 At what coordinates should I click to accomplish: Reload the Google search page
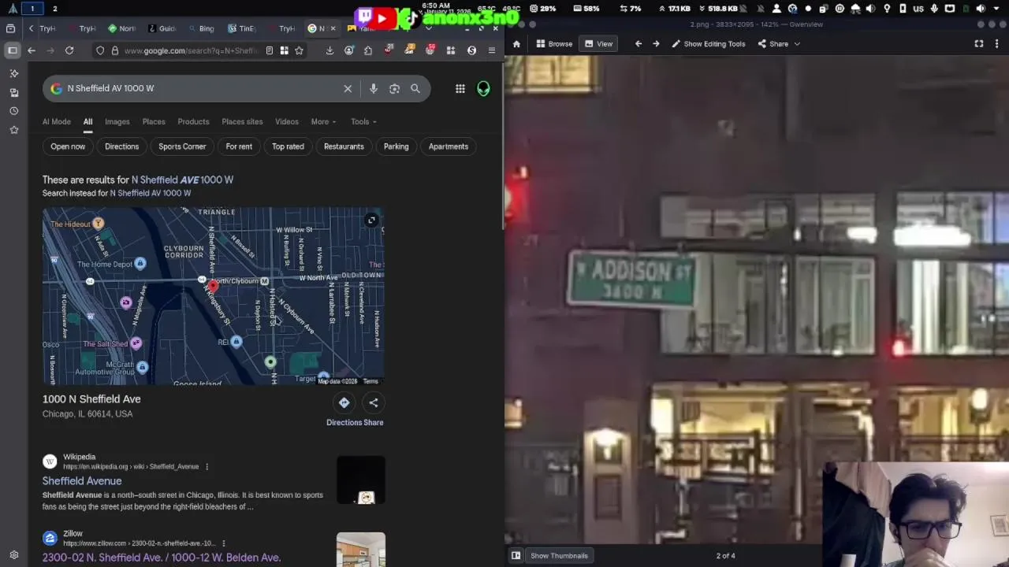[x=69, y=50]
